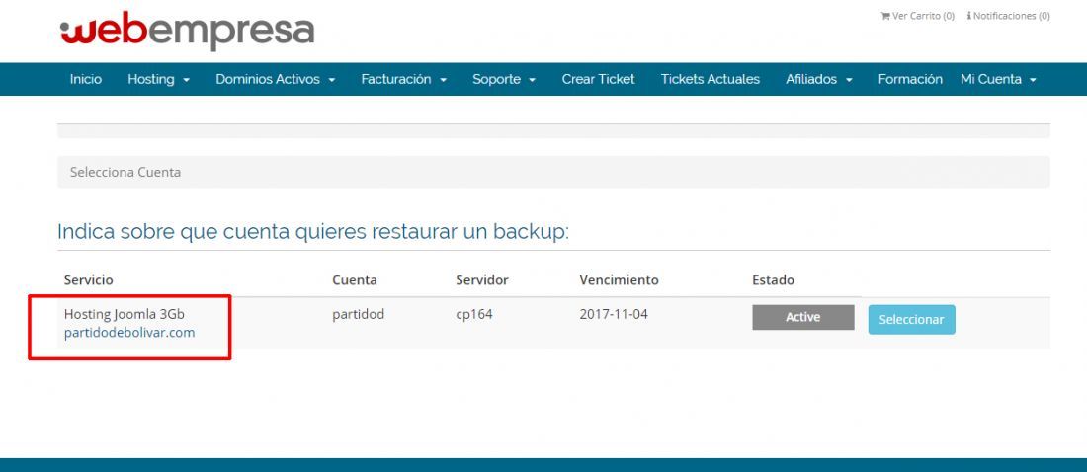Screen dimensions: 1087x472
Task: Open Tickets Actuales menu item
Action: (x=710, y=79)
